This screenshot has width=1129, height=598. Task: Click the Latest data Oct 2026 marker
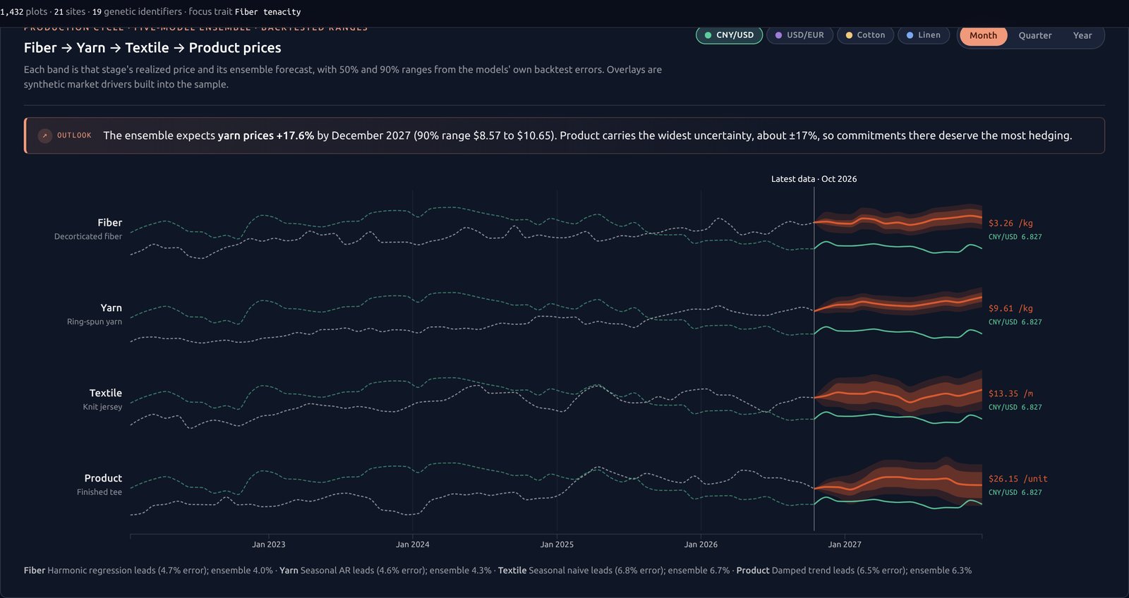click(814, 179)
